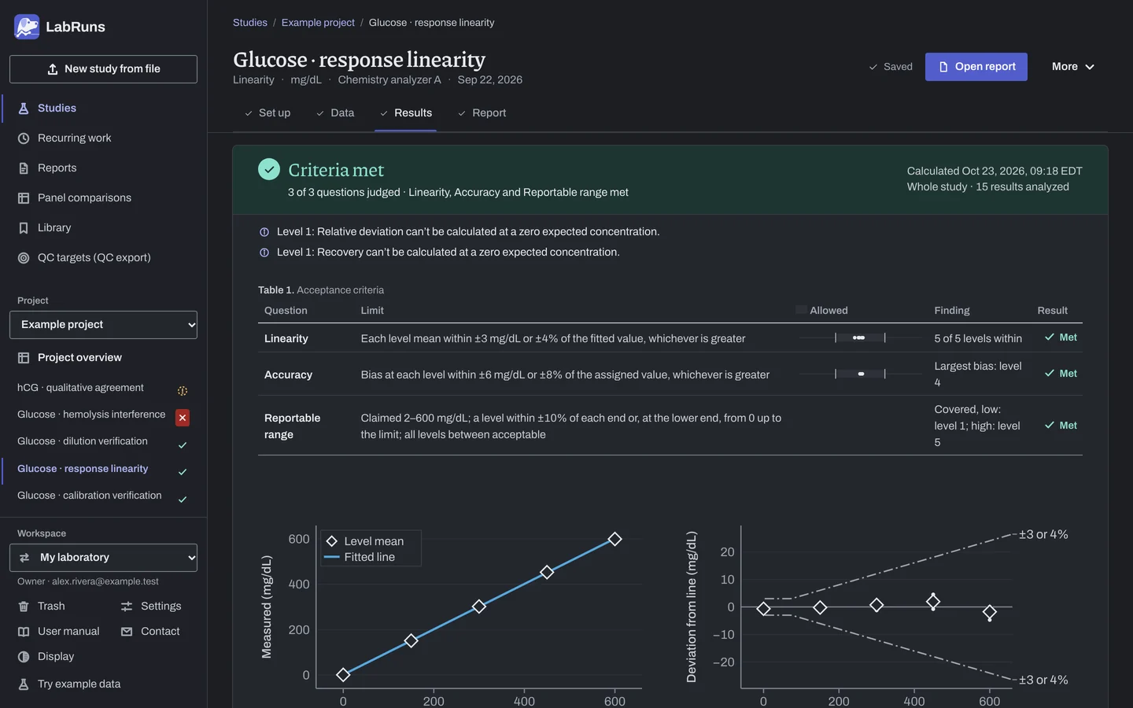1133x708 pixels.
Task: Open the My laboratory workspace dropdown
Action: 103,558
